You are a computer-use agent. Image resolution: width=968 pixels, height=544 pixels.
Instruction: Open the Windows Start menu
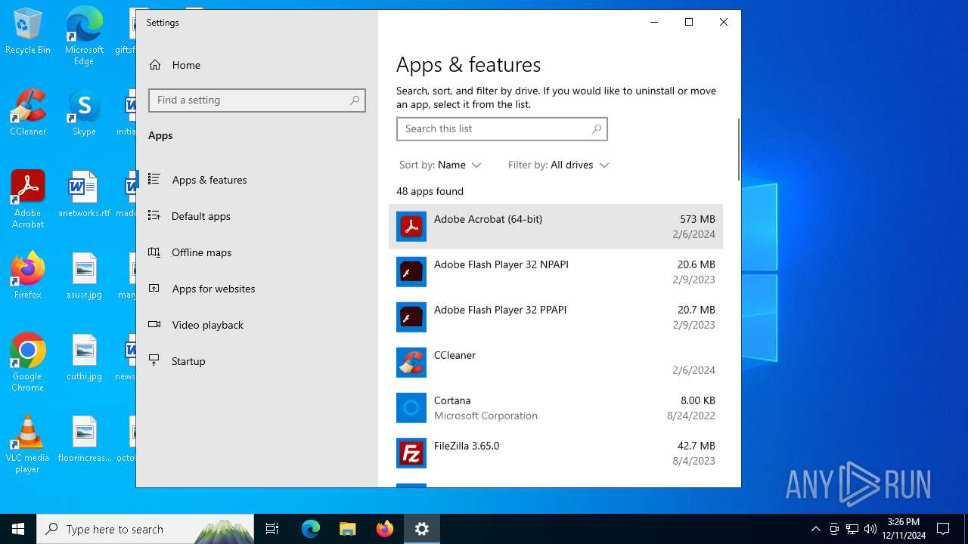tap(18, 529)
